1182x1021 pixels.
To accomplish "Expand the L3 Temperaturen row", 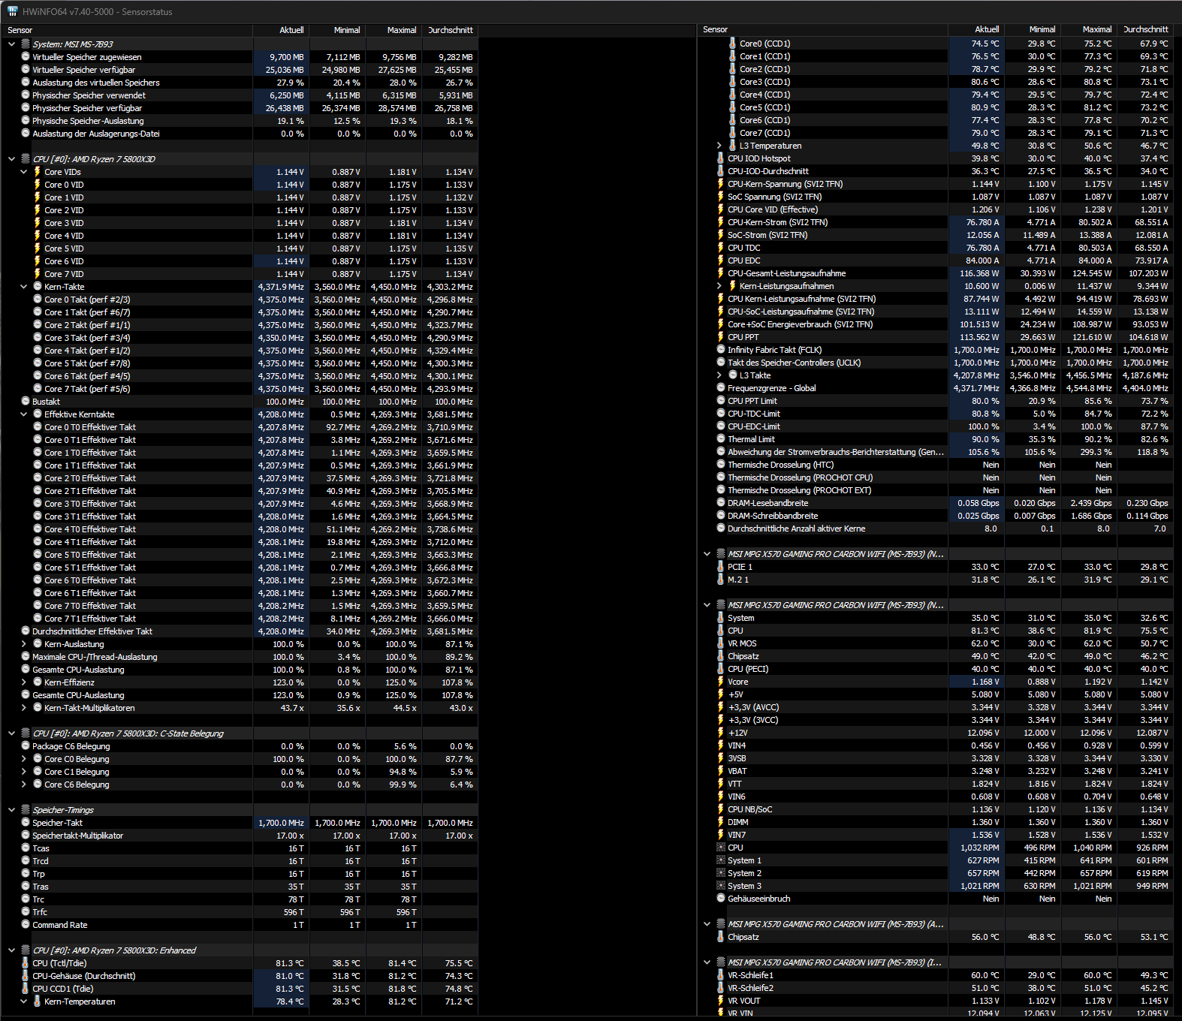I will 719,146.
